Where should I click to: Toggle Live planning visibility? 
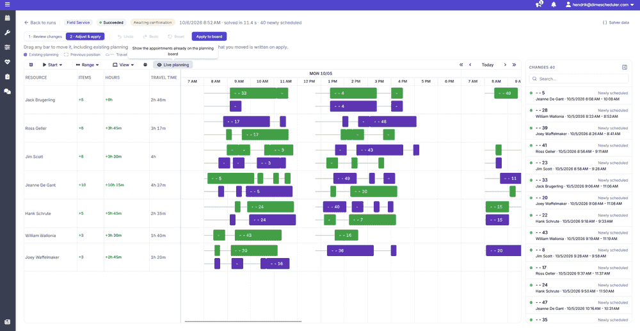point(173,65)
